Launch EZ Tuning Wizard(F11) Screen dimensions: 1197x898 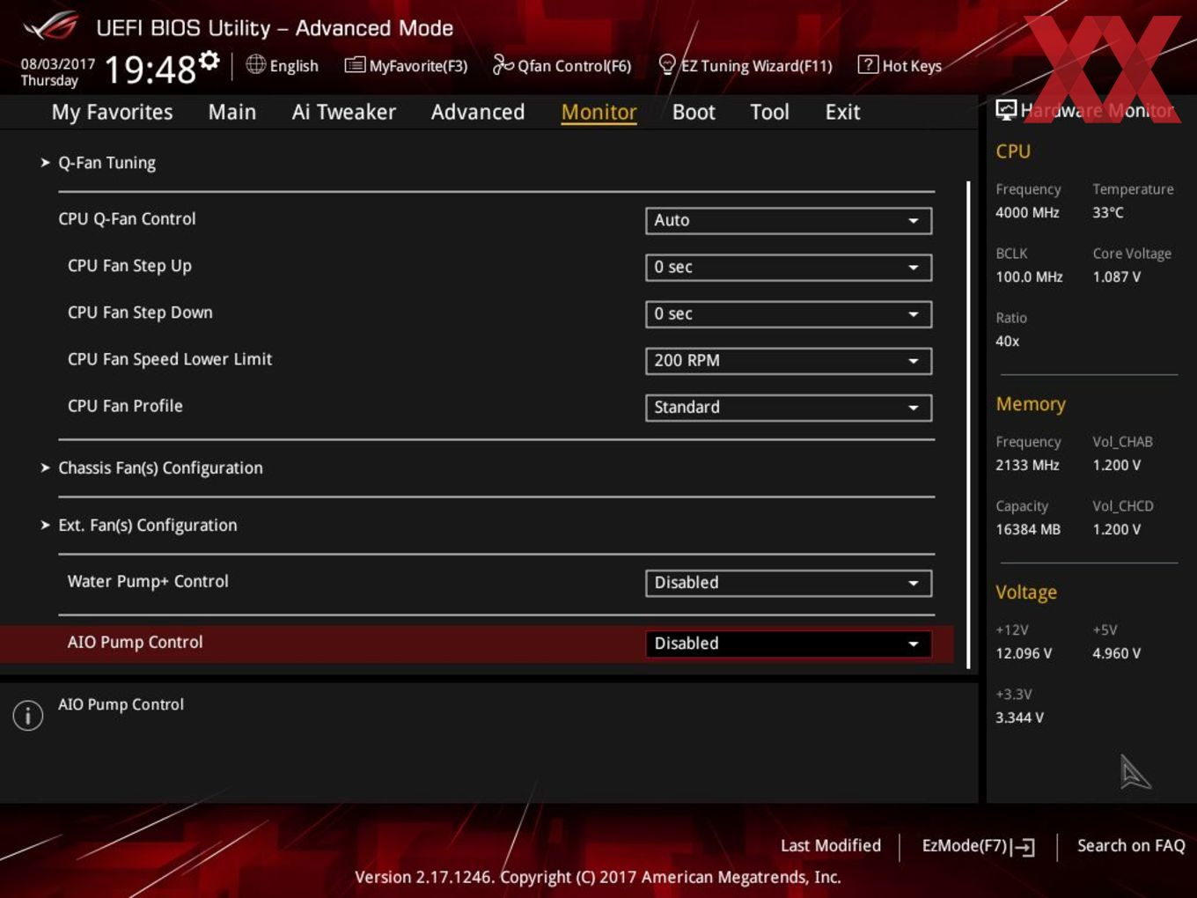(x=745, y=66)
